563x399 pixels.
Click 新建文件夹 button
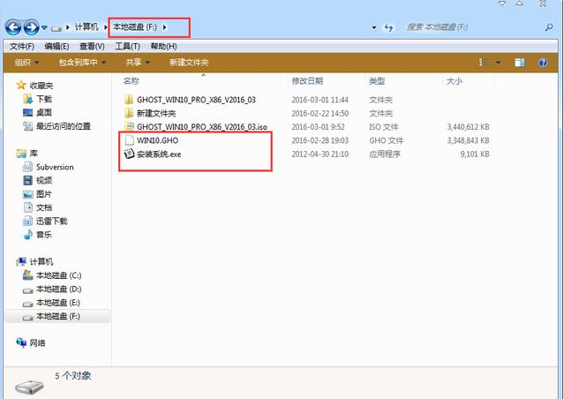(x=189, y=63)
